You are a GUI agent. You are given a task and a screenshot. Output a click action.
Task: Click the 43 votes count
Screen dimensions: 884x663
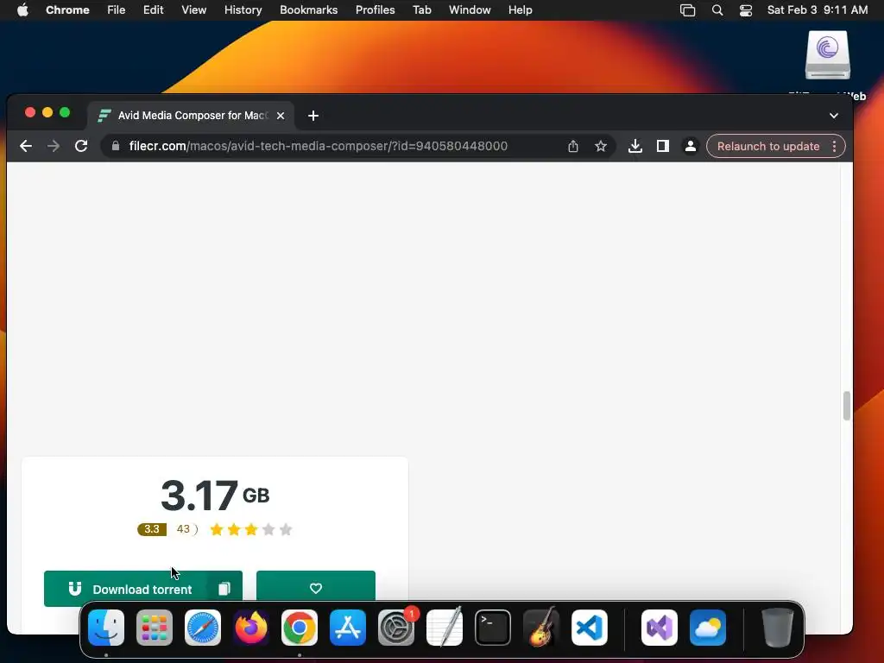click(183, 529)
